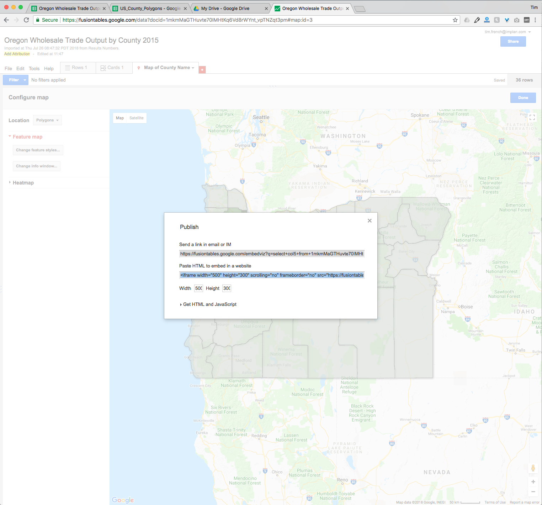Open the Google Drive extension icon
The image size is (542, 505).
467,20
